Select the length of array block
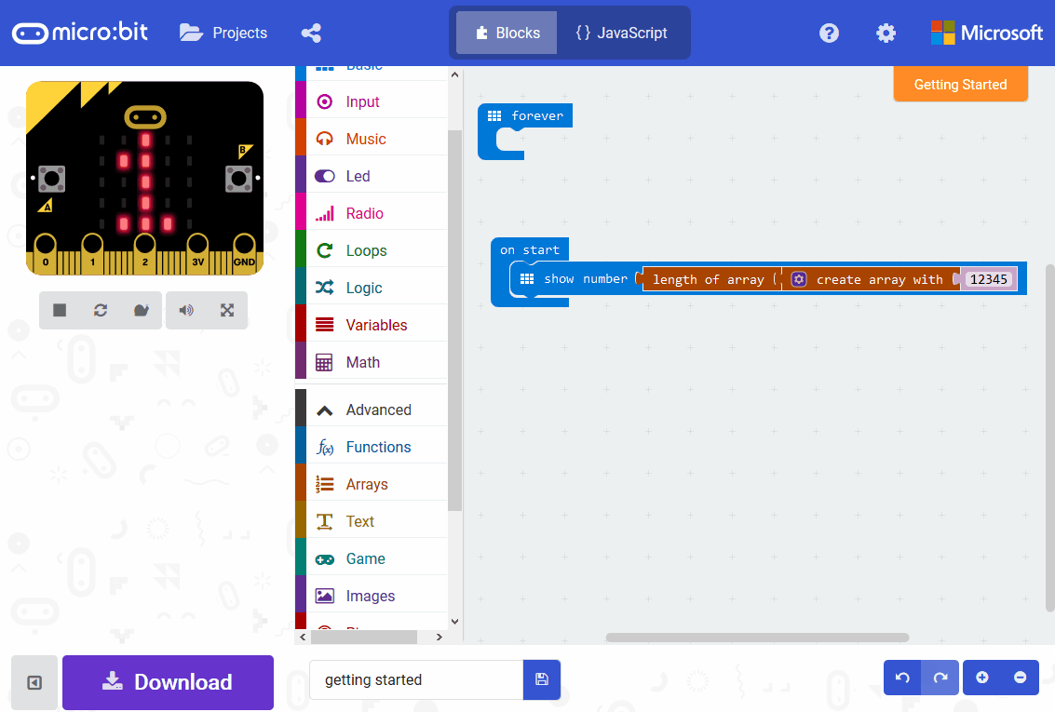The image size is (1055, 712). point(708,280)
